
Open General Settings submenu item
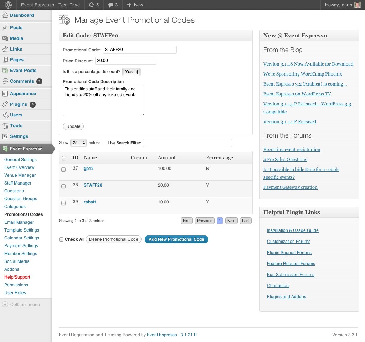click(x=20, y=160)
